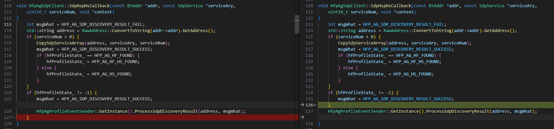Image resolution: width=554 pixels, height=129 pixels.
Task: Click SdpHspHsCallback in the left pane
Action: coord(89,6)
